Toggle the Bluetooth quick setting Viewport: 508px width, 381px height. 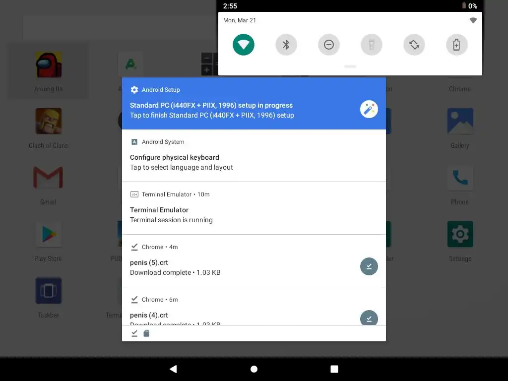(286, 45)
